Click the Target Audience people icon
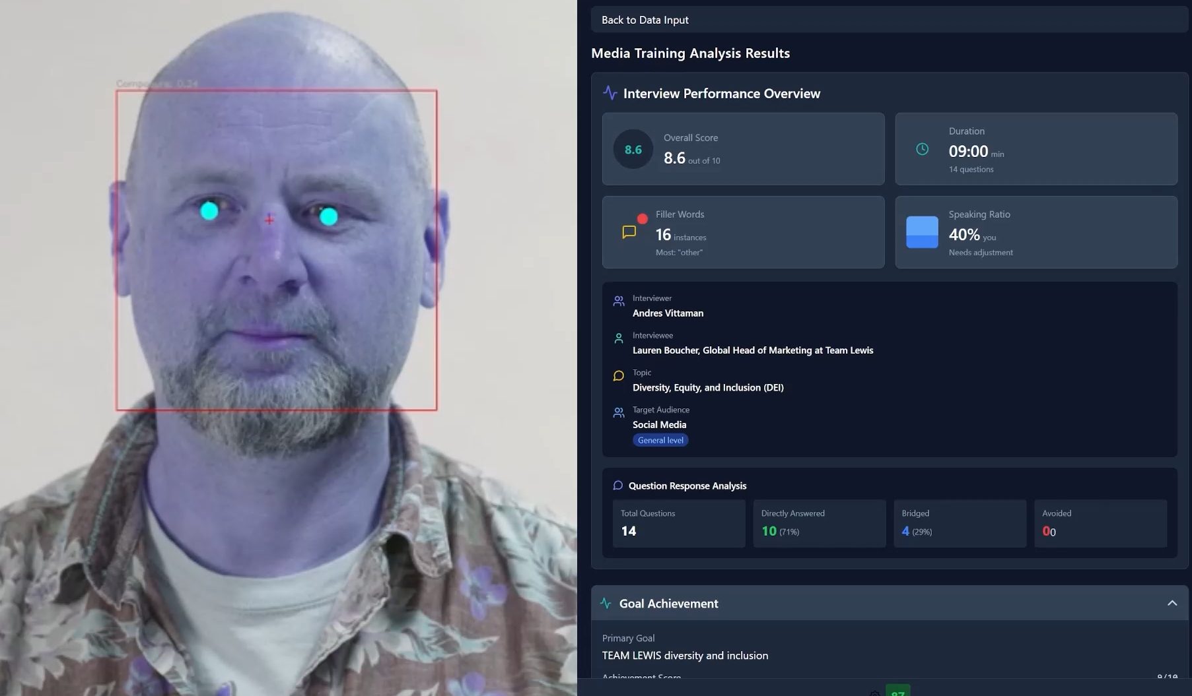 coord(619,413)
